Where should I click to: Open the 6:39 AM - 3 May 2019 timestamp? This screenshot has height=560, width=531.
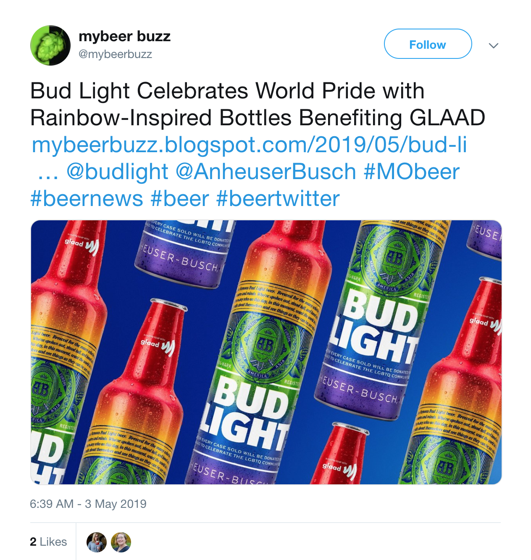[88, 504]
